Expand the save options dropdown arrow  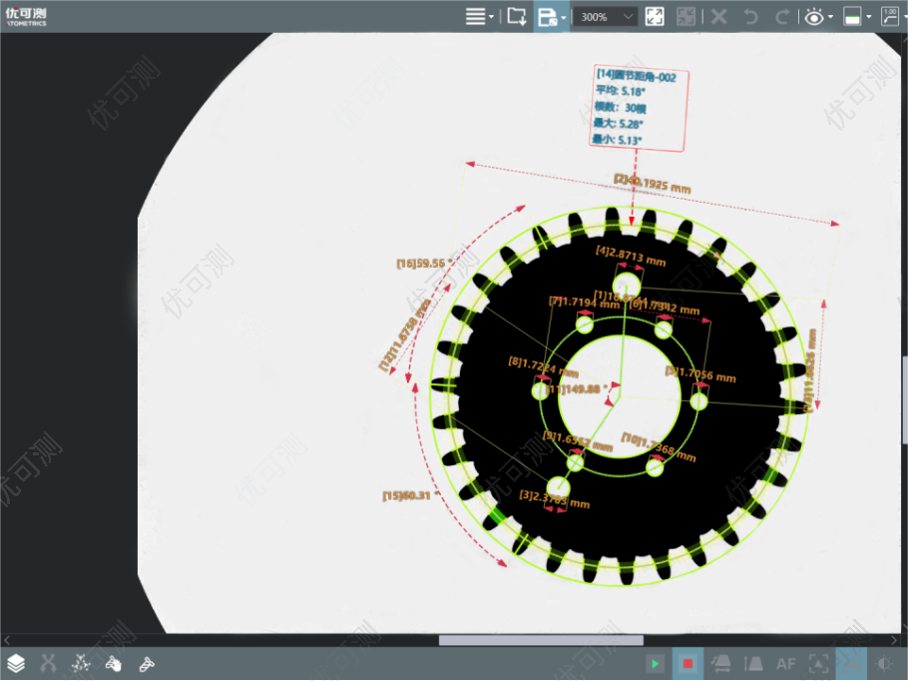coord(564,17)
